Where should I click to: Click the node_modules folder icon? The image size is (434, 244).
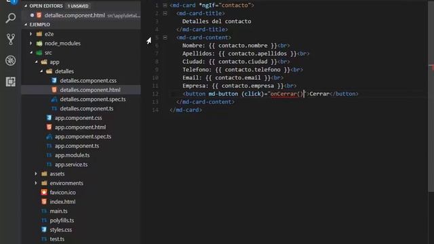pos(39,43)
